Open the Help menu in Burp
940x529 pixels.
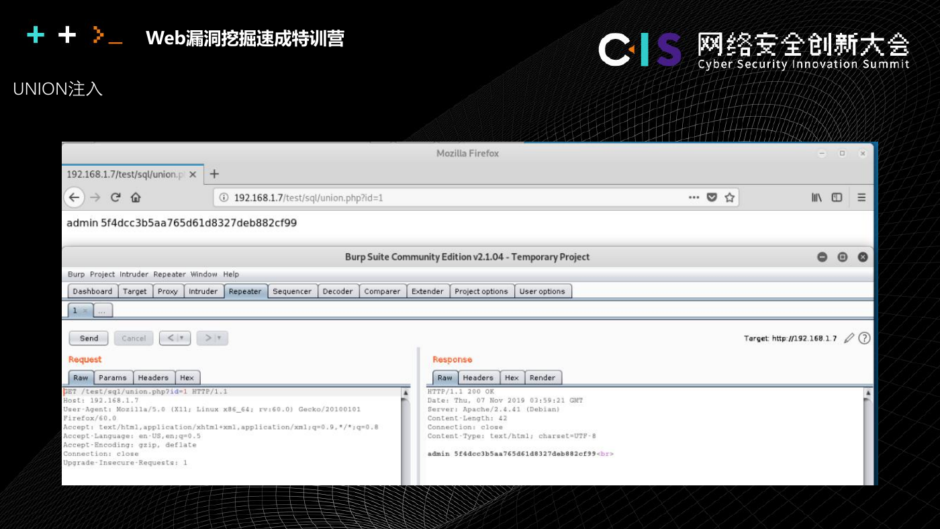coord(231,274)
